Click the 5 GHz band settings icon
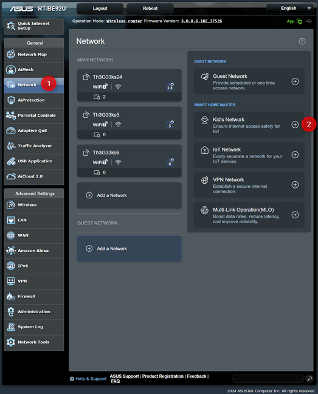 pos(170,125)
